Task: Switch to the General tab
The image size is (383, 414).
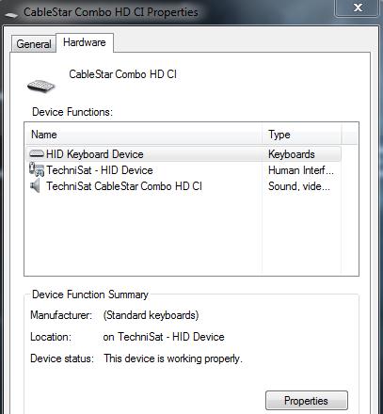Action: 34,44
